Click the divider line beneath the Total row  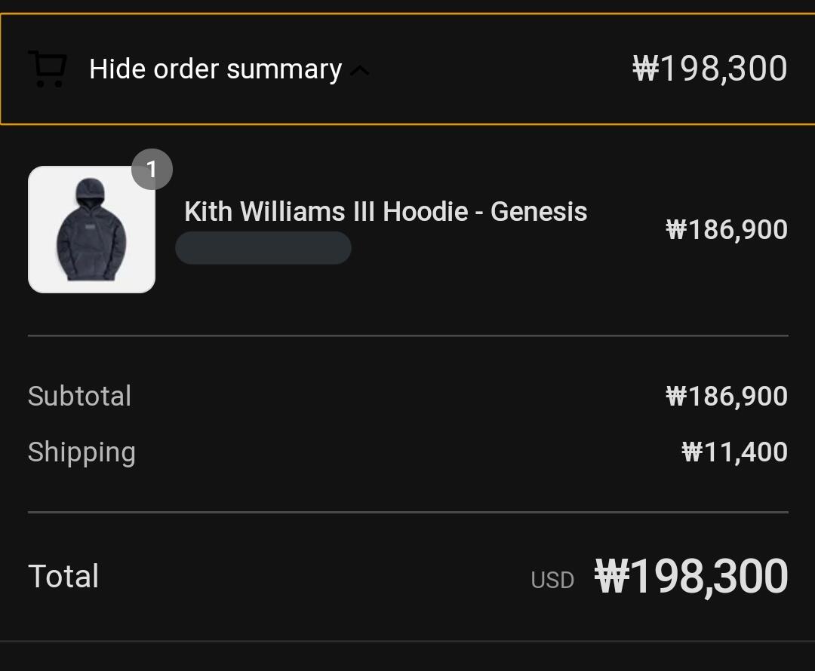point(407,641)
